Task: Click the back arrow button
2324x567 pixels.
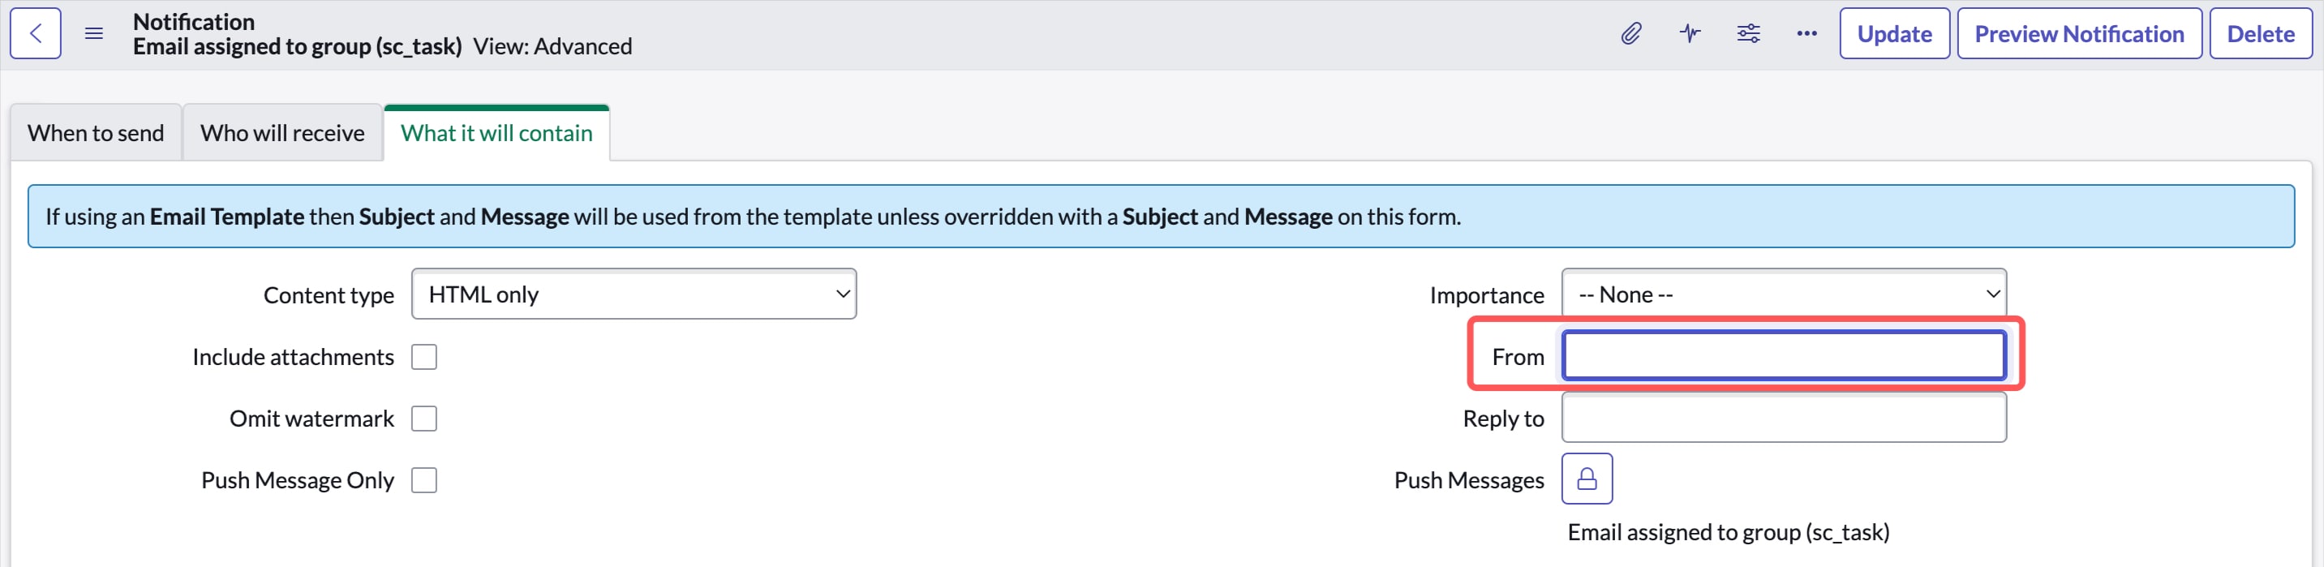Action: 35,33
